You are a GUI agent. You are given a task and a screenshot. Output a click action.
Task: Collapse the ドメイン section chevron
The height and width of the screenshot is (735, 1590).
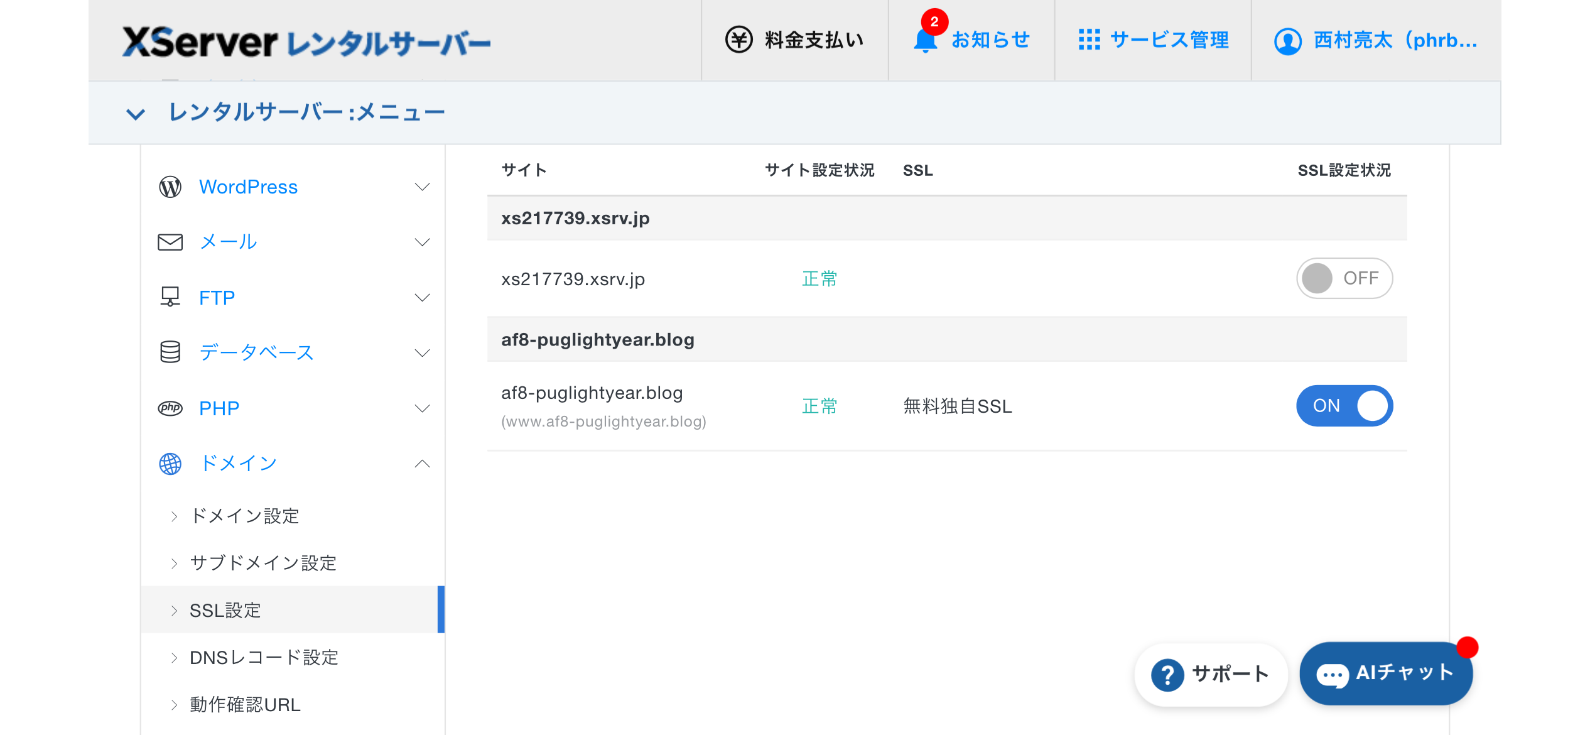423,464
